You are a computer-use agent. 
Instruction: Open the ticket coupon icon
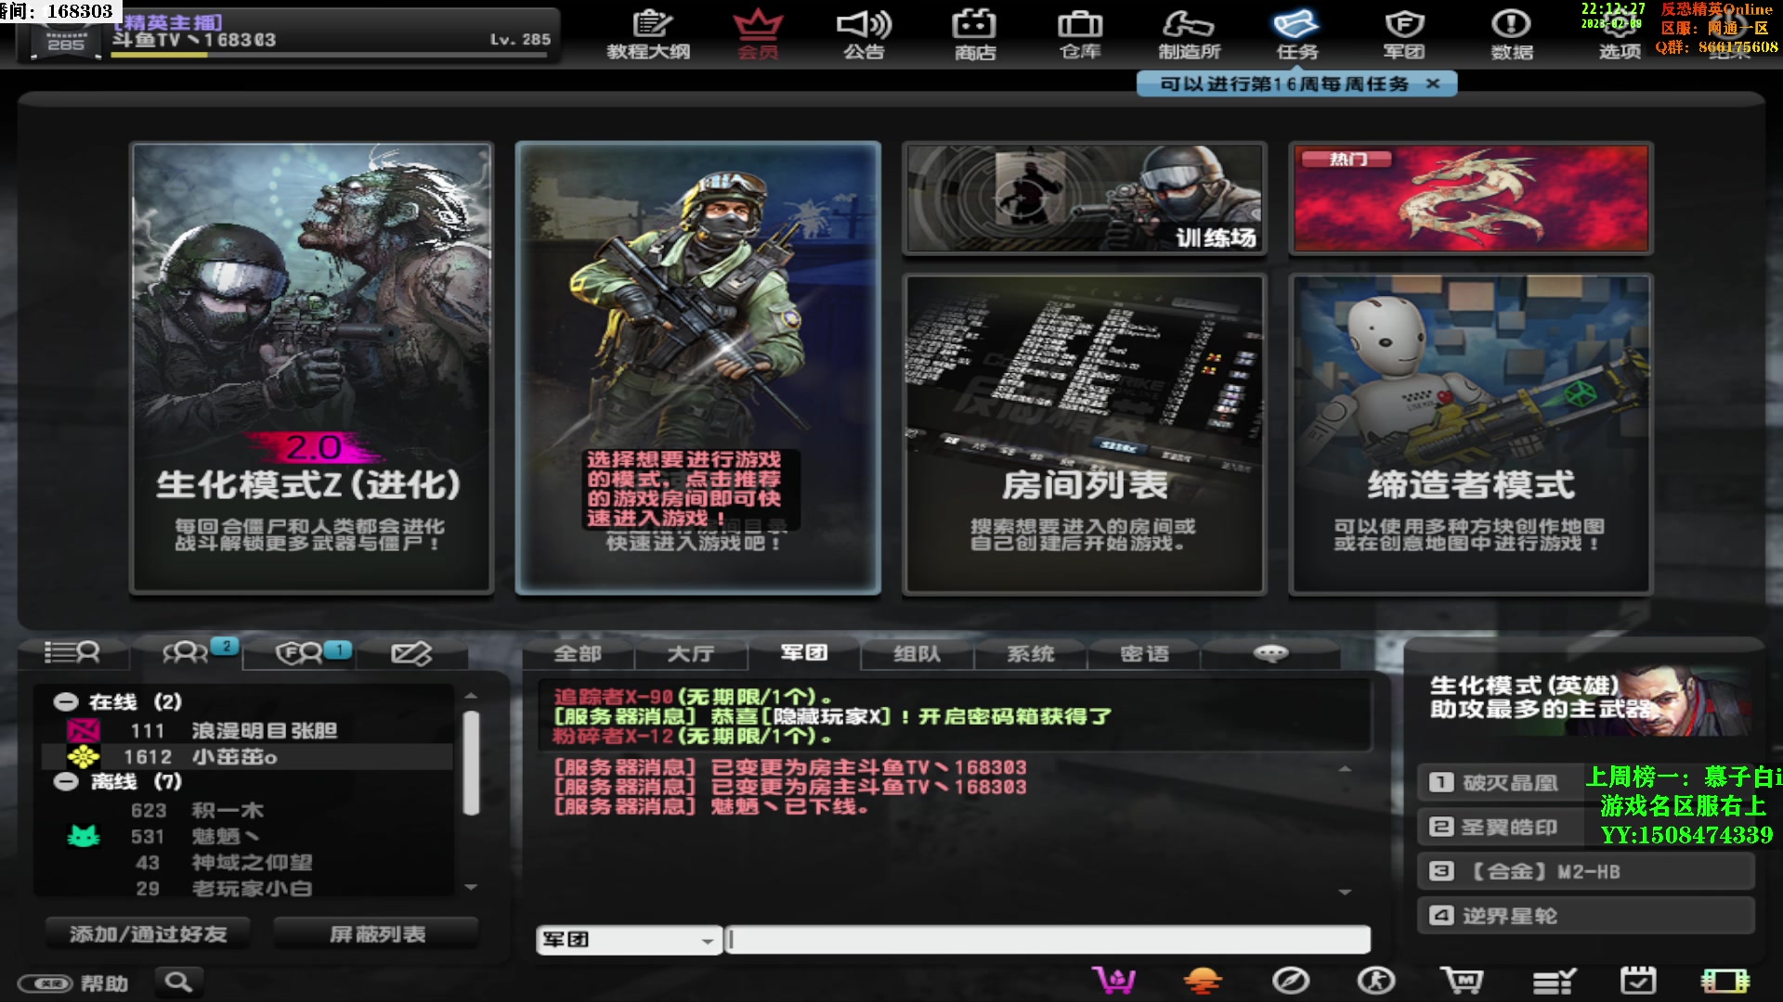click(1725, 981)
